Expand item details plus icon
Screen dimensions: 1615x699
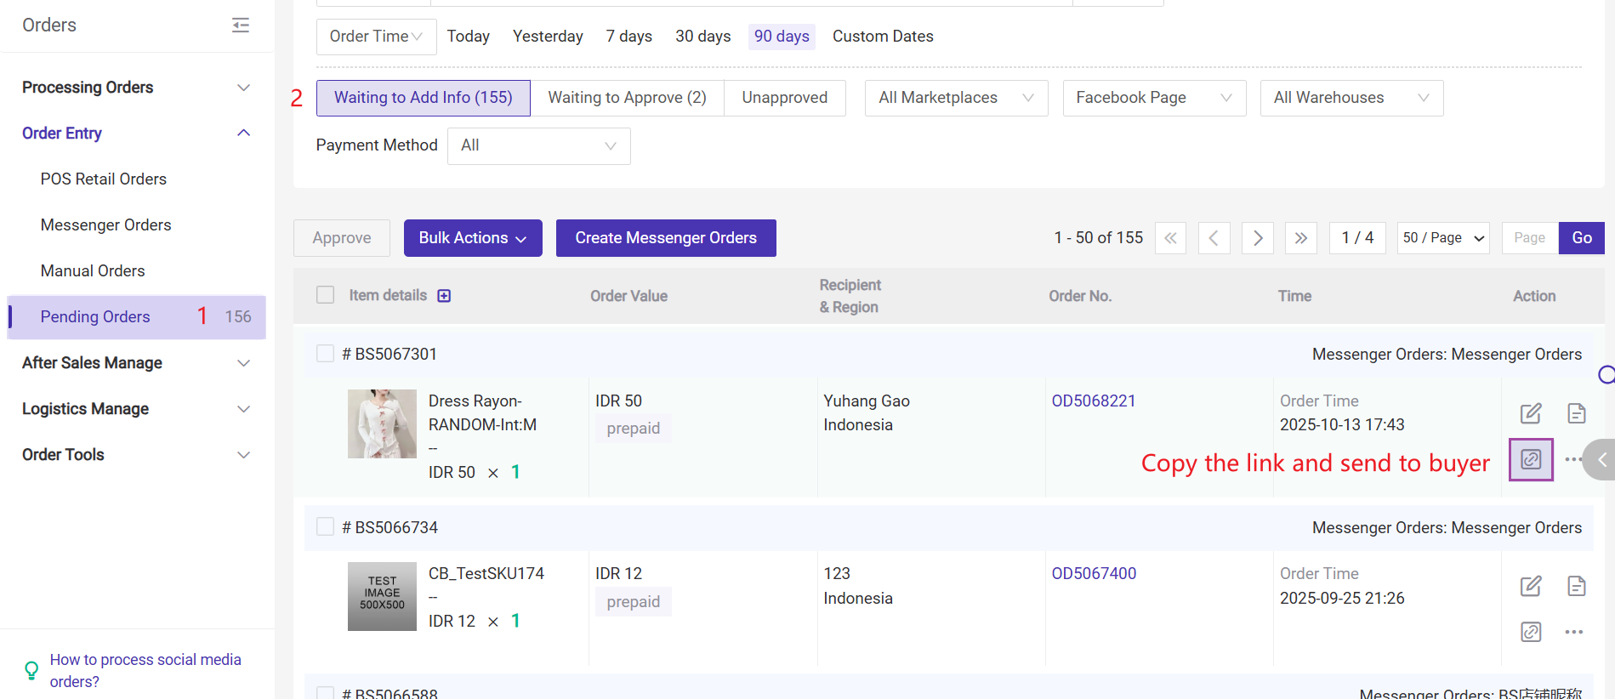(444, 296)
